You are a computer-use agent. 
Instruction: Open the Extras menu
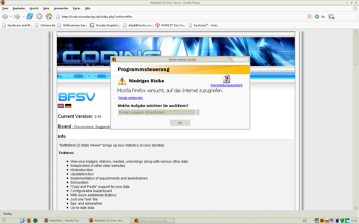(x=76, y=8)
